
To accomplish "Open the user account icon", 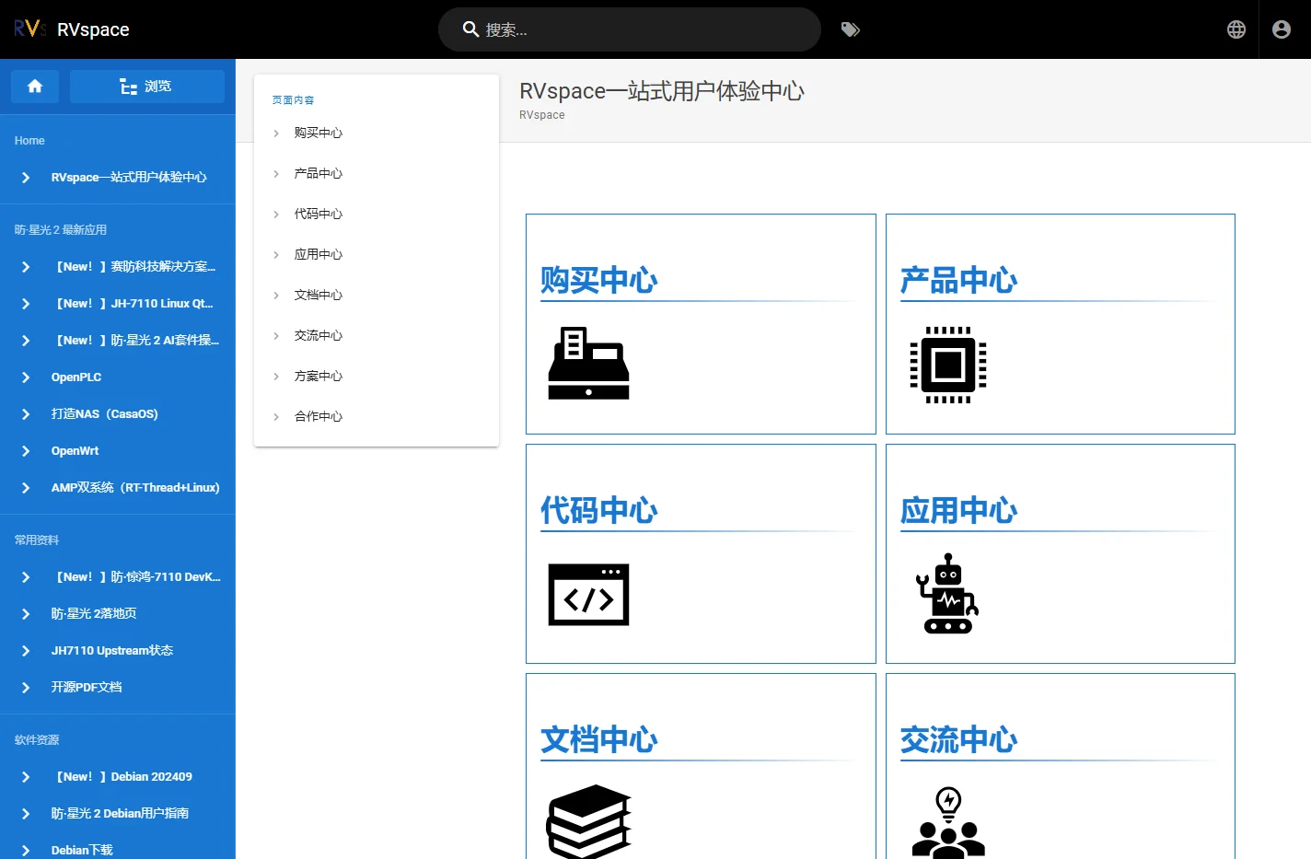I will tap(1282, 29).
